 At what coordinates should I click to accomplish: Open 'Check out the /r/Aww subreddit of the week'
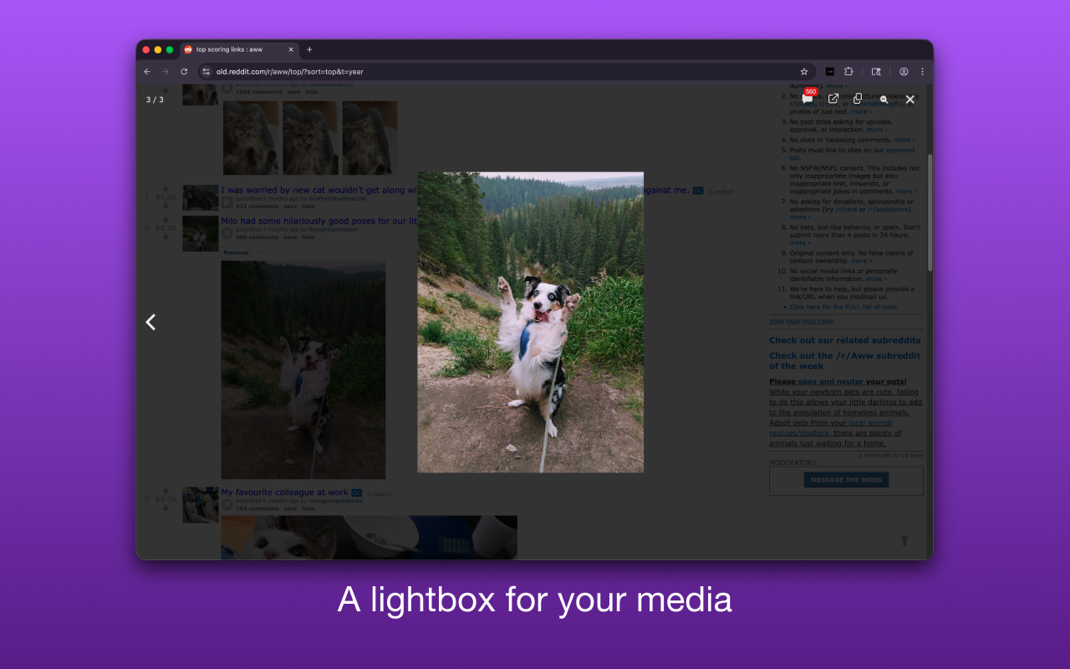click(x=845, y=360)
